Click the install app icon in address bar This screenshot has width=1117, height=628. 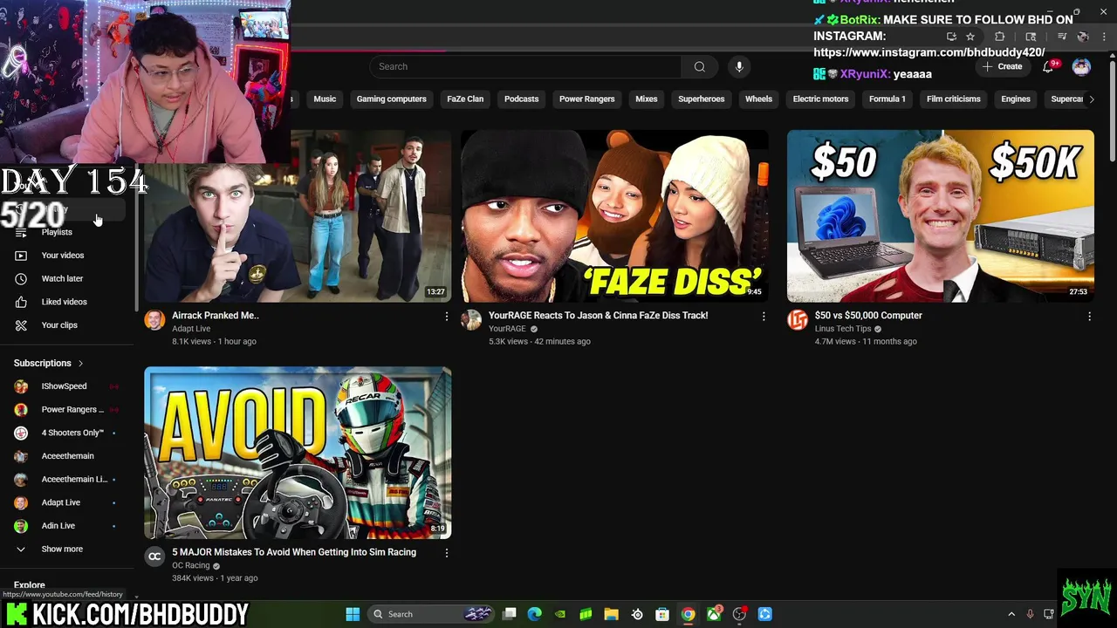tap(951, 37)
